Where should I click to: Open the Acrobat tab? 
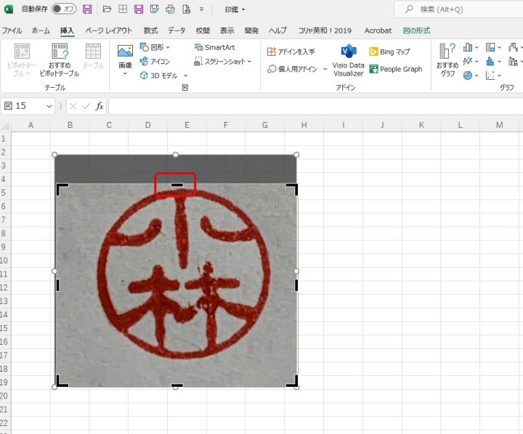click(378, 30)
